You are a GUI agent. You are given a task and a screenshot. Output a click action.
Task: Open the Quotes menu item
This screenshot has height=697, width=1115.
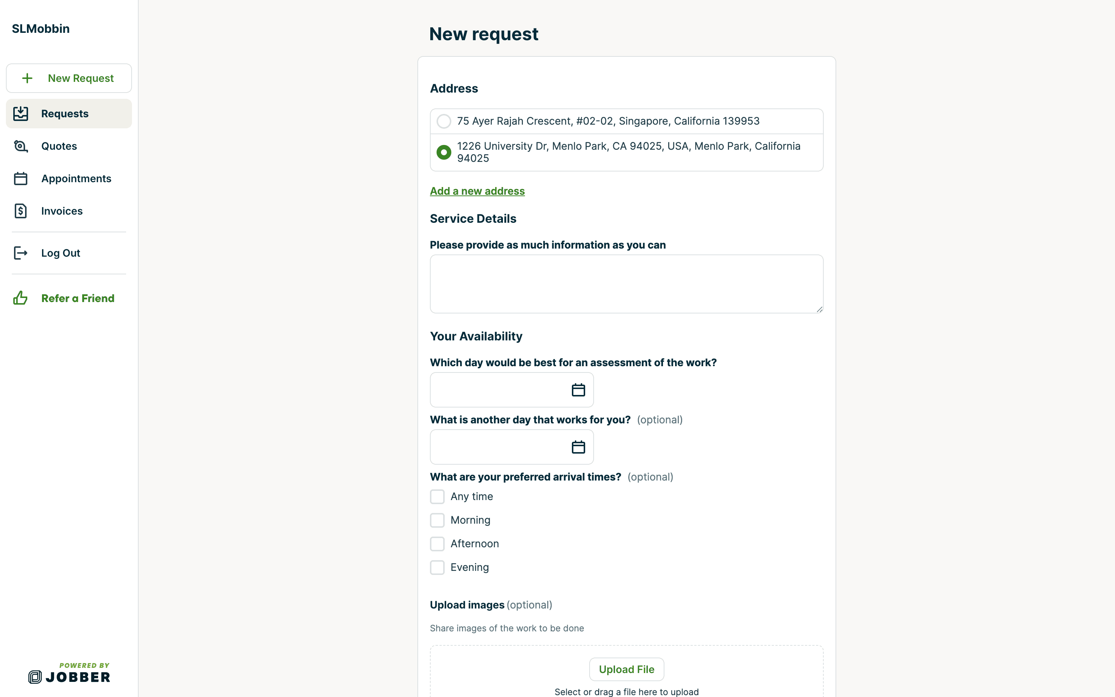59,146
